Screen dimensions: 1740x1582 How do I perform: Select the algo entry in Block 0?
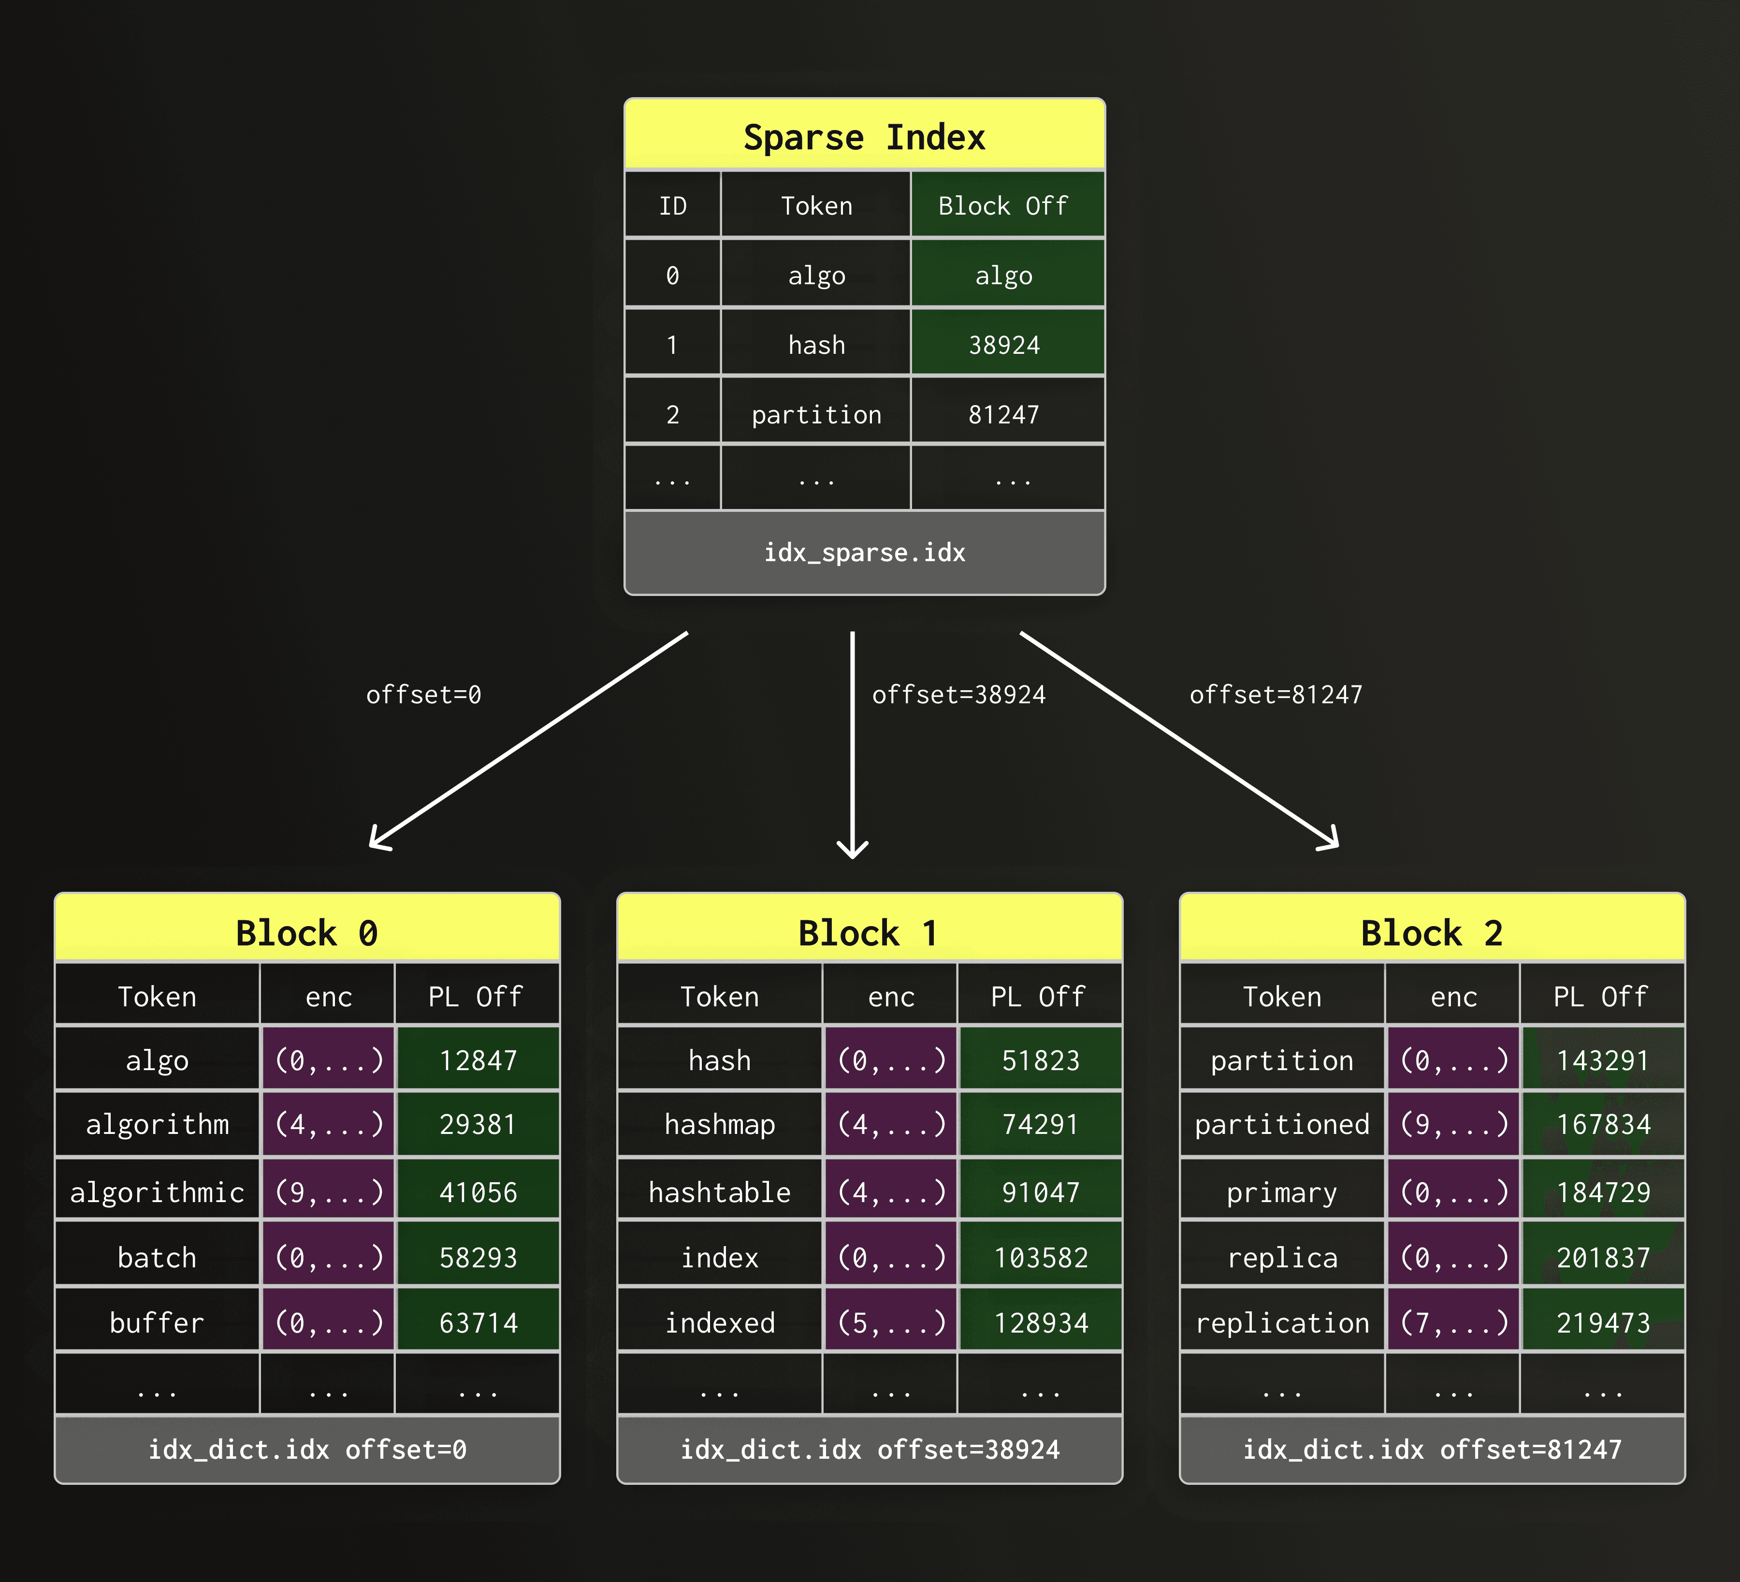coord(156,1060)
